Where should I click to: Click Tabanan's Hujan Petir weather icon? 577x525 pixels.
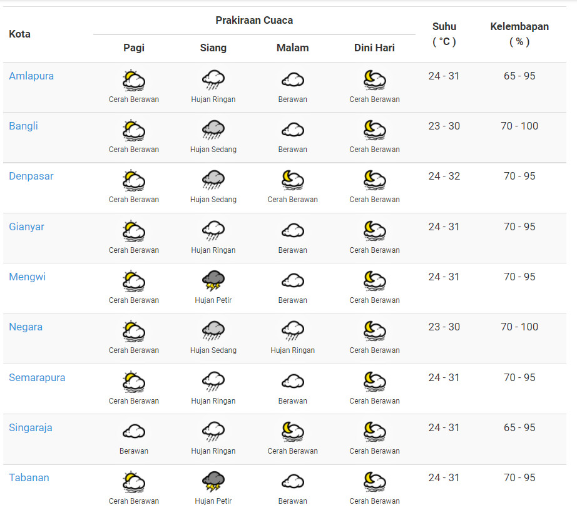click(x=213, y=482)
